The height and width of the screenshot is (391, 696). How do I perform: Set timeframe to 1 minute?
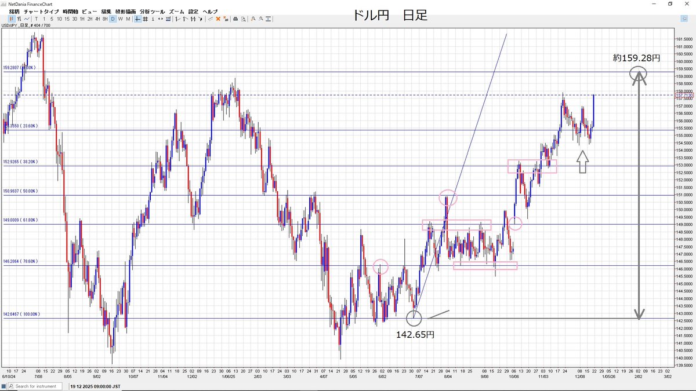[44, 19]
